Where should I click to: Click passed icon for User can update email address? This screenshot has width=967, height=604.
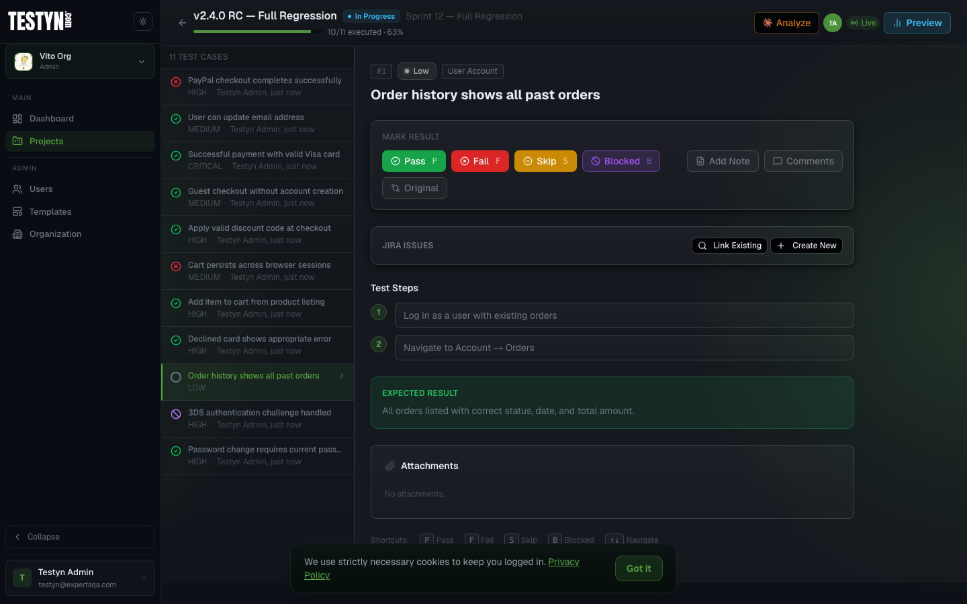176,119
